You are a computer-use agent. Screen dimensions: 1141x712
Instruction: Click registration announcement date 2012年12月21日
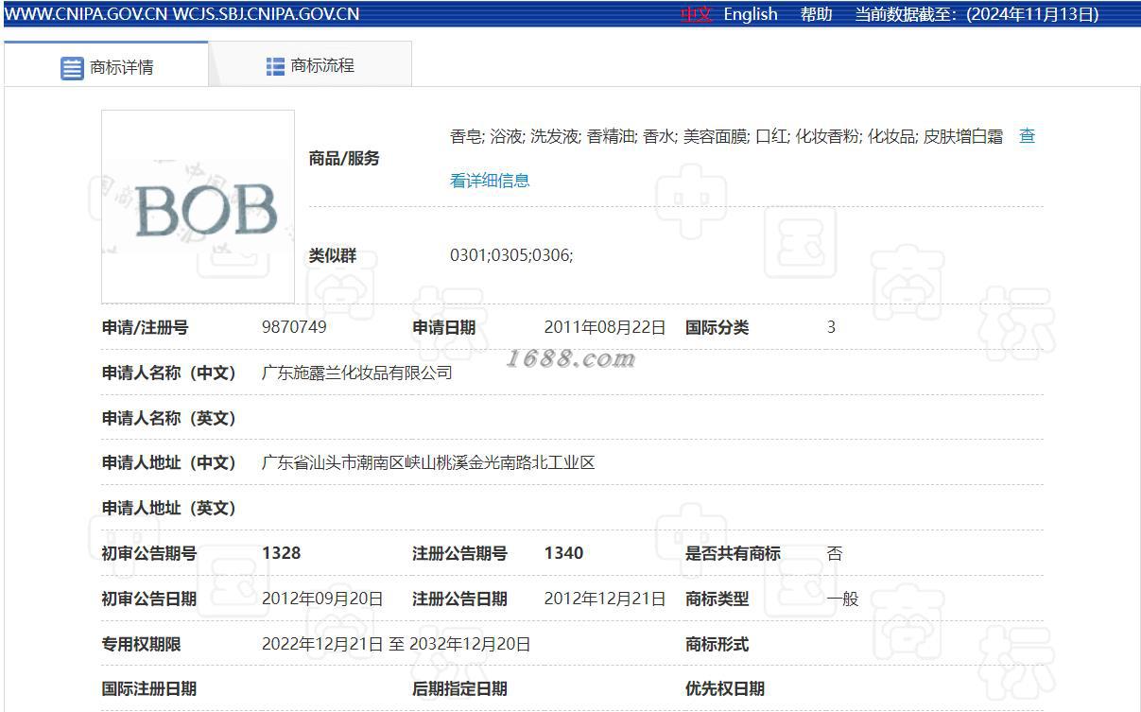pos(605,599)
